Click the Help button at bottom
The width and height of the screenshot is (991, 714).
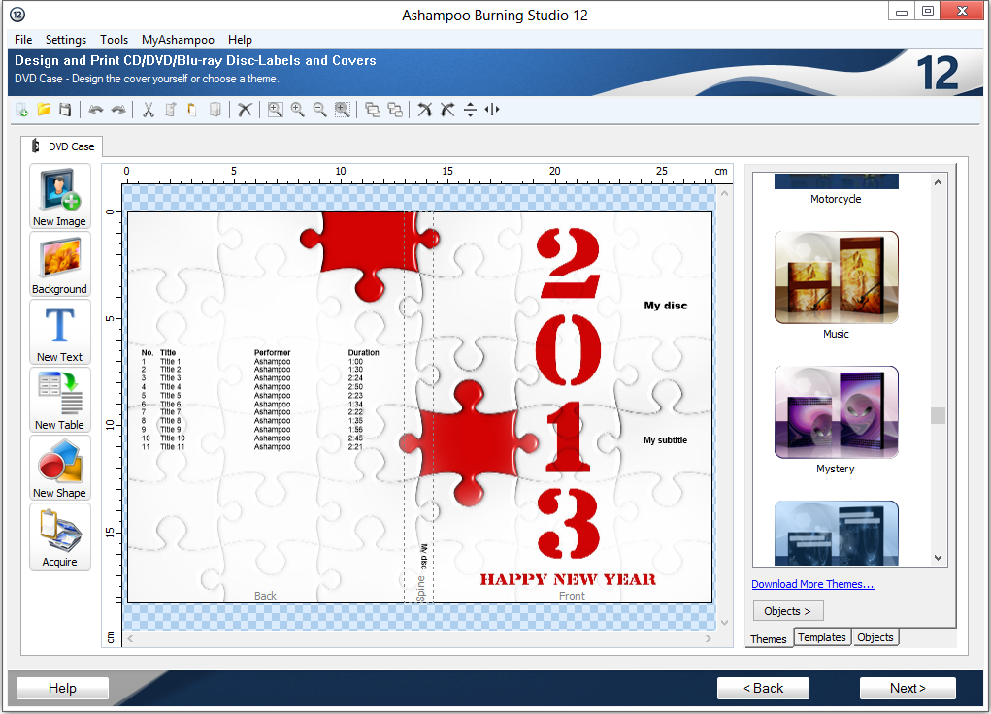coord(62,688)
